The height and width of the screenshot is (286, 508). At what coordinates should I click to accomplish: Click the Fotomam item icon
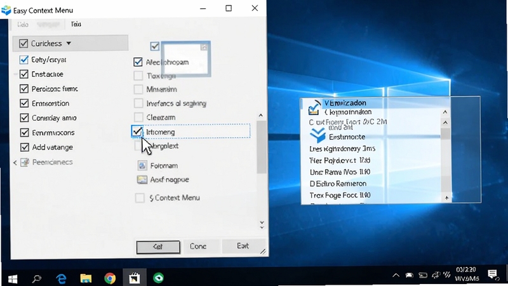[x=142, y=166]
